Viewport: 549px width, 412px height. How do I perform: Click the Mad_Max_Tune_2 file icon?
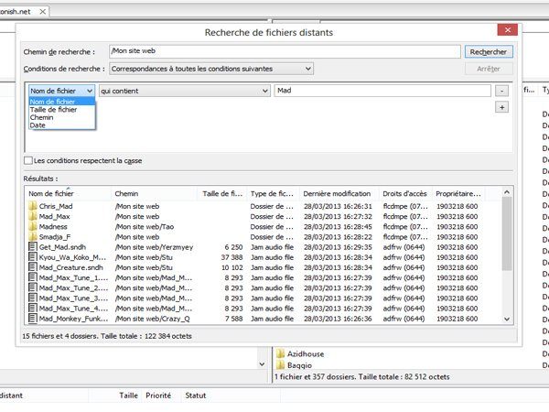[33, 287]
